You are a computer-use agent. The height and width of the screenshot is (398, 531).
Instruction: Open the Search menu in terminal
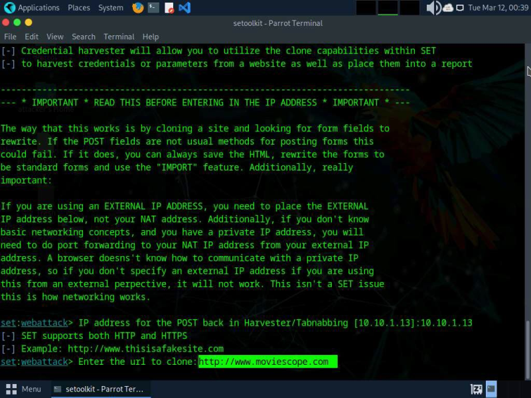point(84,36)
